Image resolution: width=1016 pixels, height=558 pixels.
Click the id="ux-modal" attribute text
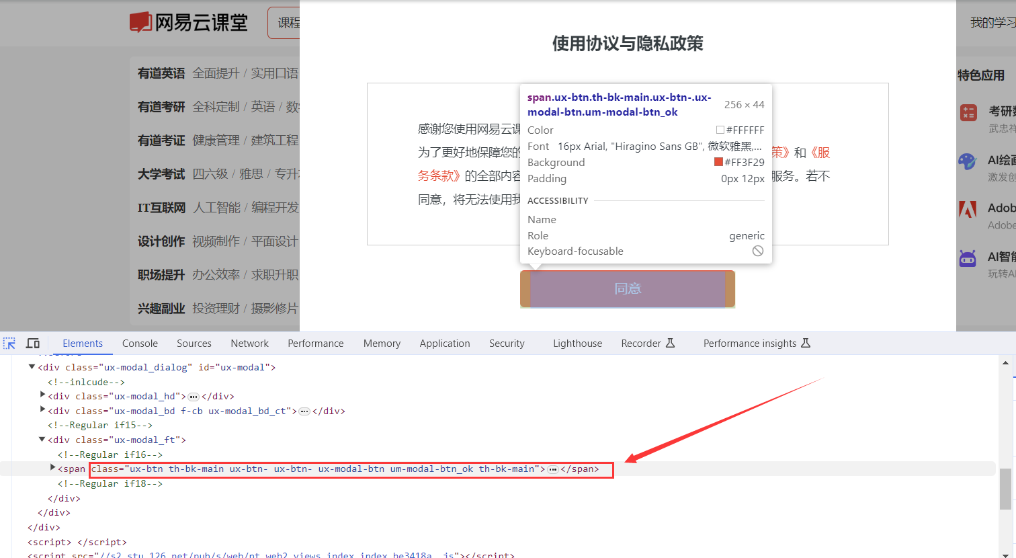[x=234, y=367]
